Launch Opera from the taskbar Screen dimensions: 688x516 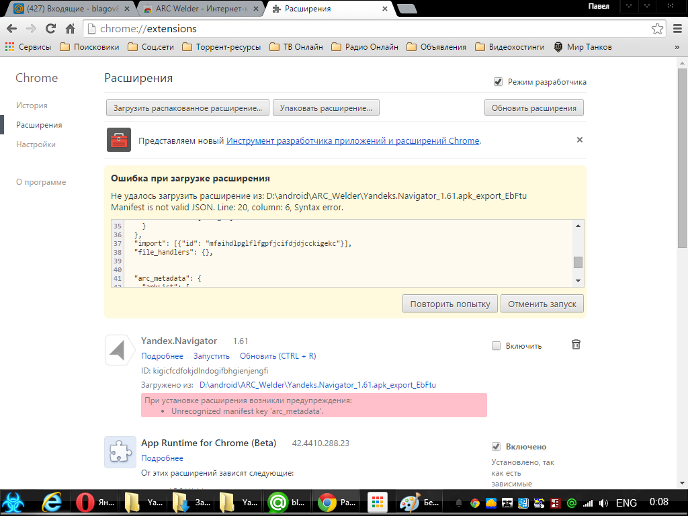click(85, 502)
